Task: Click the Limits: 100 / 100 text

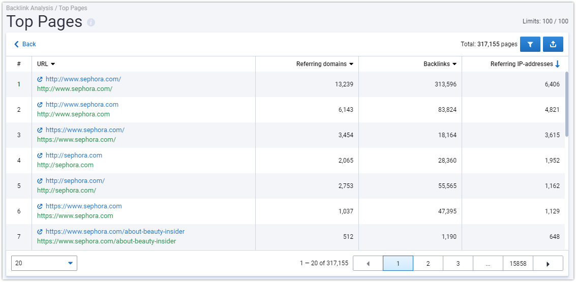Action: (545, 21)
